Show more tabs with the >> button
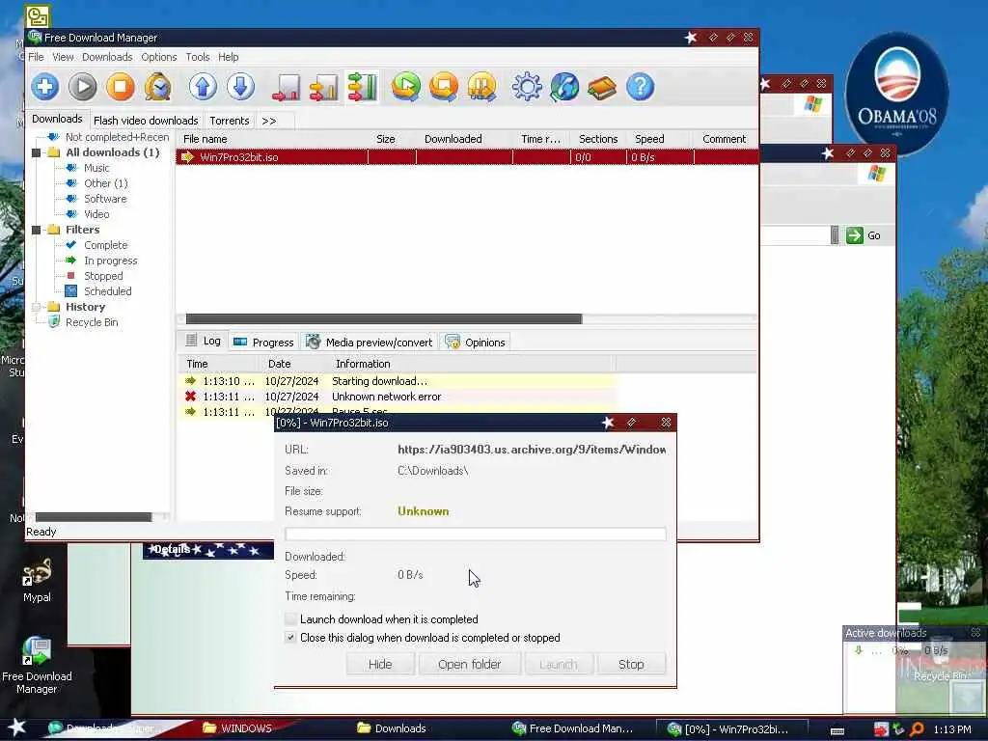Viewport: 988px width, 741px height. pos(269,121)
